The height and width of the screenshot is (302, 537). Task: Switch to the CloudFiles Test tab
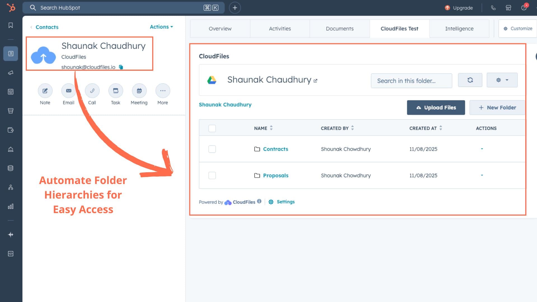(399, 29)
